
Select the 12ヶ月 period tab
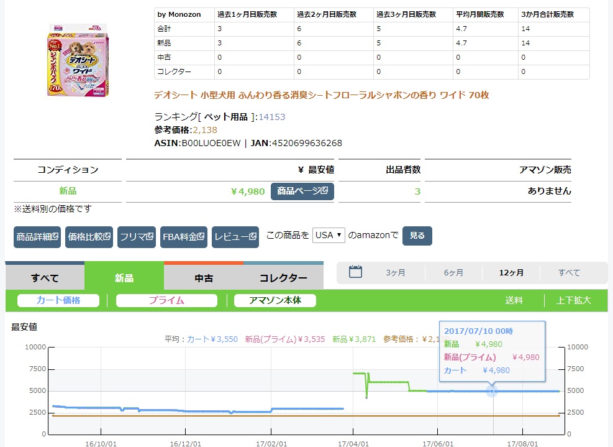[x=511, y=272]
